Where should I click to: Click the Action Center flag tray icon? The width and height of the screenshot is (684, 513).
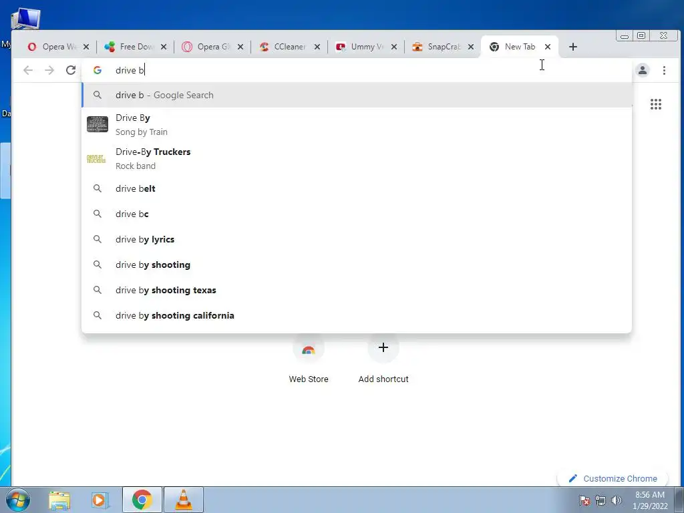point(584,500)
